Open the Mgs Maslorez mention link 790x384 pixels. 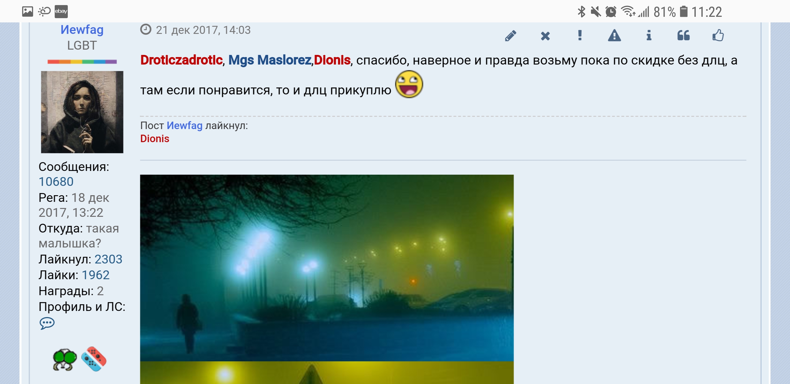270,60
